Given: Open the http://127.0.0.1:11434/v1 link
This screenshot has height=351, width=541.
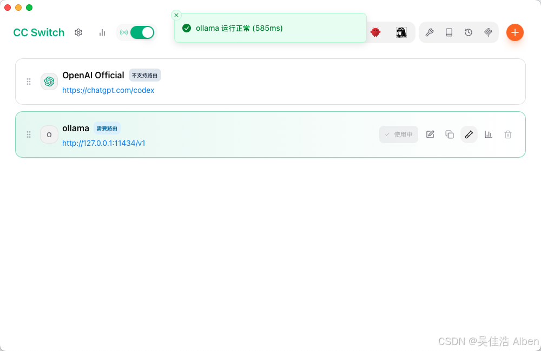Looking at the screenshot, I should pyautogui.click(x=103, y=143).
